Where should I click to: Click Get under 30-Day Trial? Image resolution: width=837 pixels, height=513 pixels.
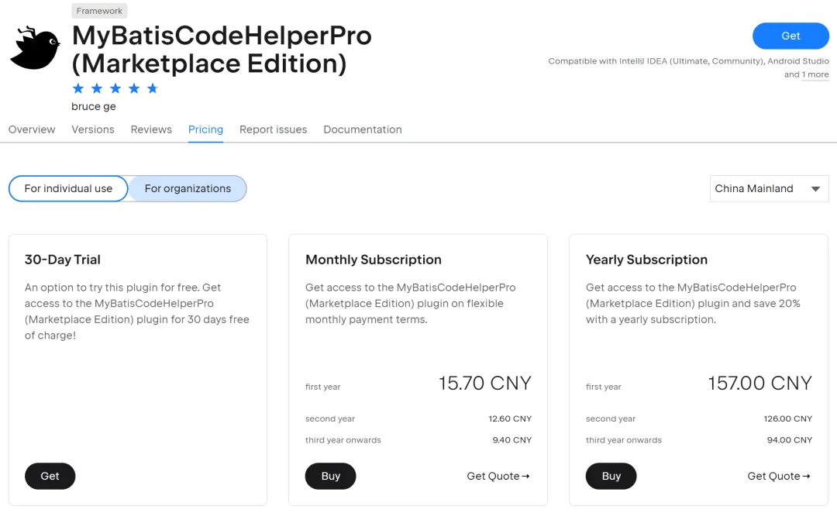coord(50,476)
